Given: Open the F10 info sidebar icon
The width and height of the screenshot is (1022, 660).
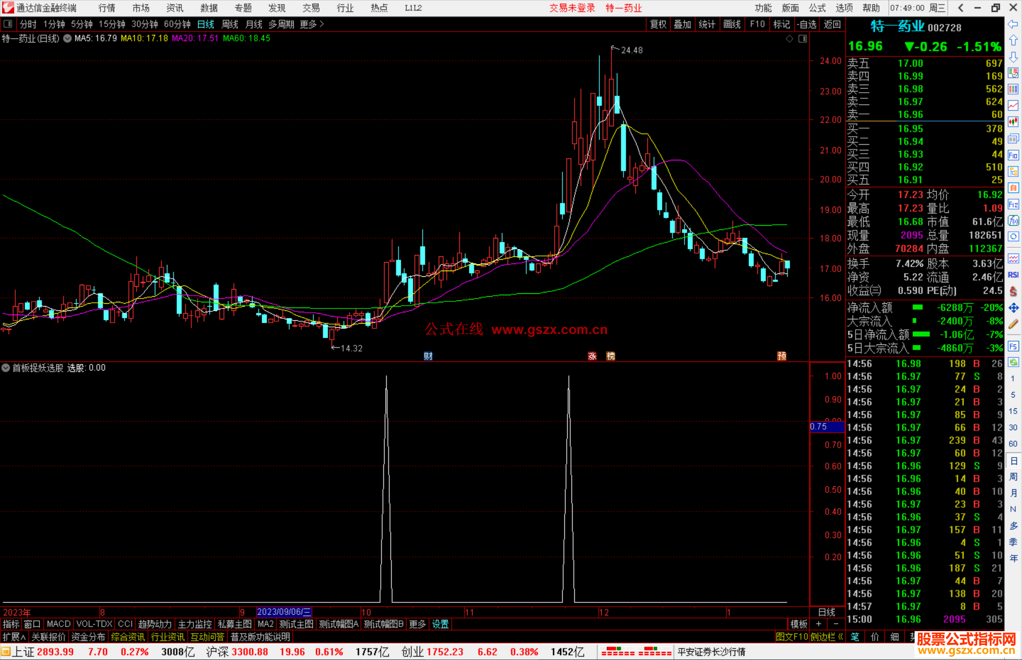Looking at the screenshot, I should 1013,156.
